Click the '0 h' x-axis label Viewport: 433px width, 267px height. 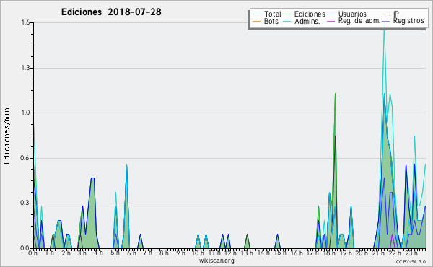(x=33, y=253)
